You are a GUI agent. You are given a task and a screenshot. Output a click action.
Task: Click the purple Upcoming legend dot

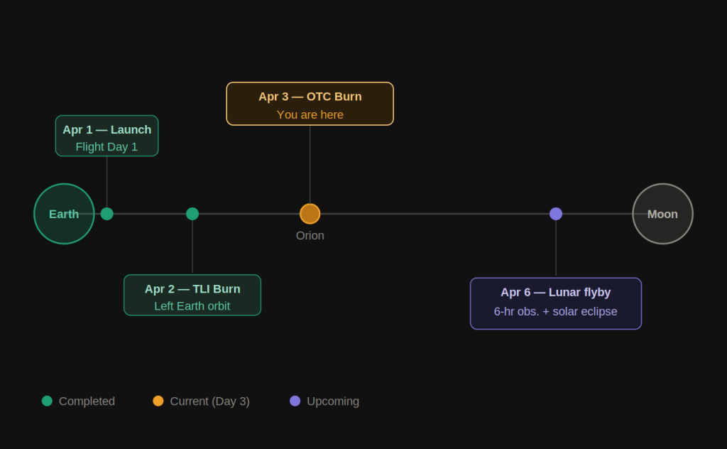pyautogui.click(x=295, y=401)
